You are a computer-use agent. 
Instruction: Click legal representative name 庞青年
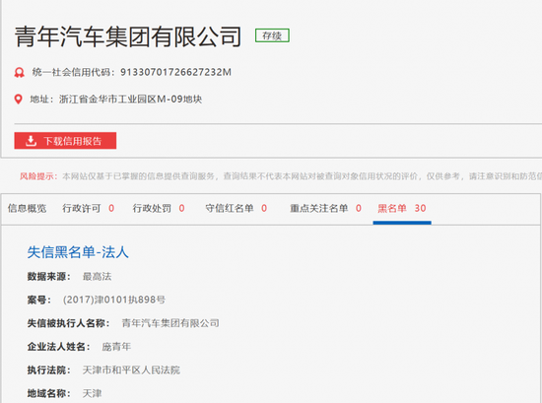[116, 347]
